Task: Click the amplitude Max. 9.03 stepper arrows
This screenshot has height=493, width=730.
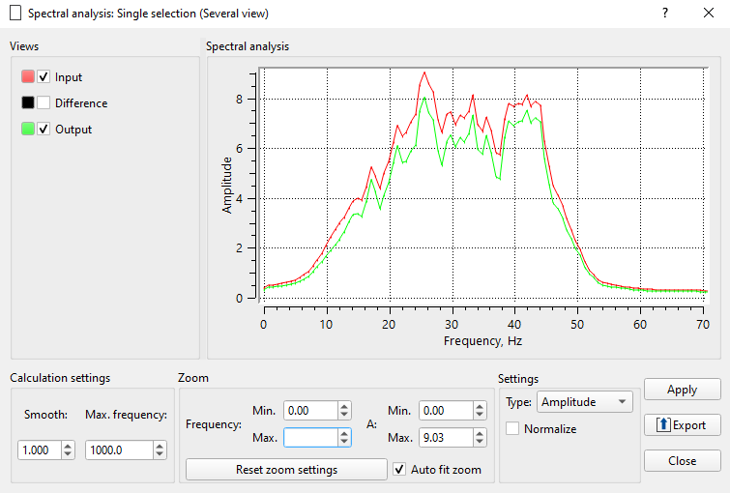Action: click(480, 438)
